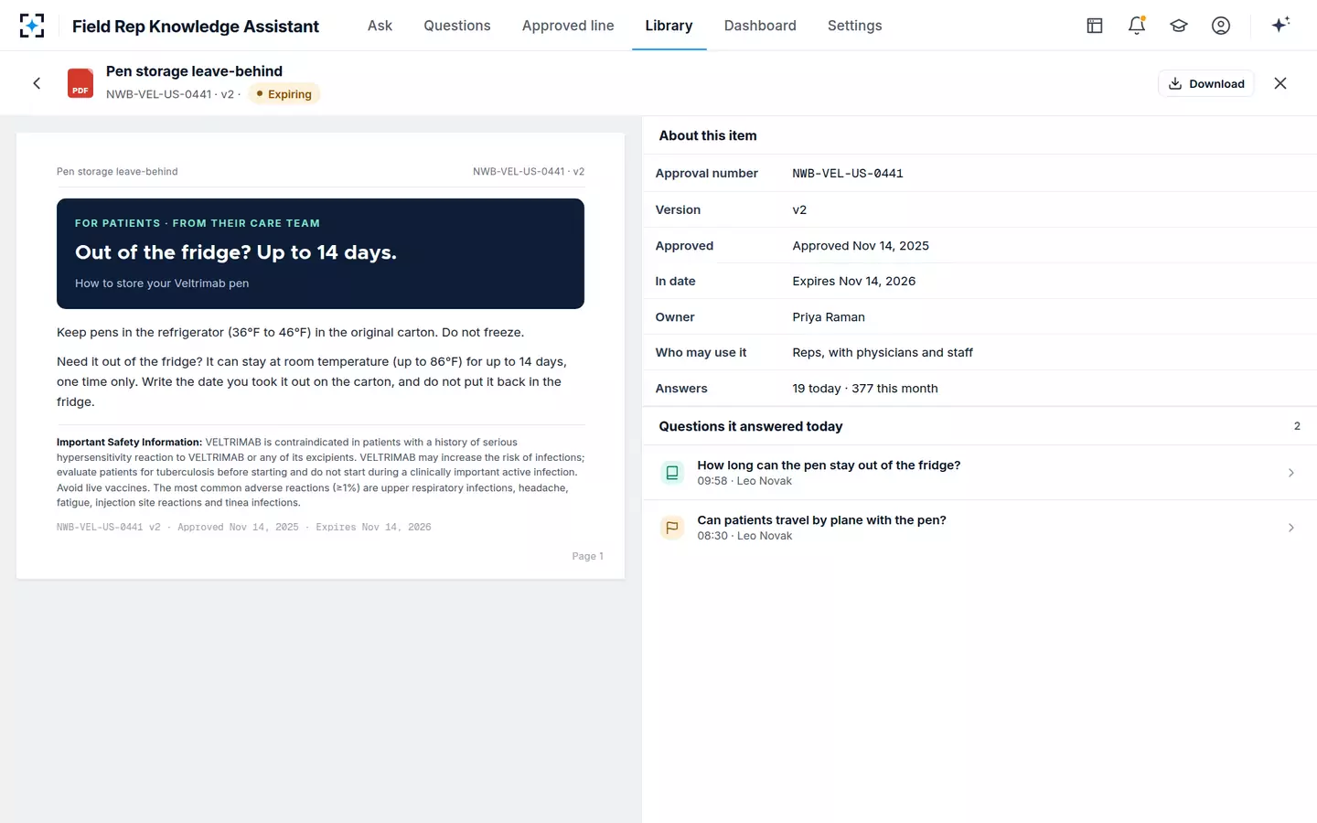Image resolution: width=1317 pixels, height=823 pixels.
Task: Click the PDF preview page headline banner
Action: point(320,253)
